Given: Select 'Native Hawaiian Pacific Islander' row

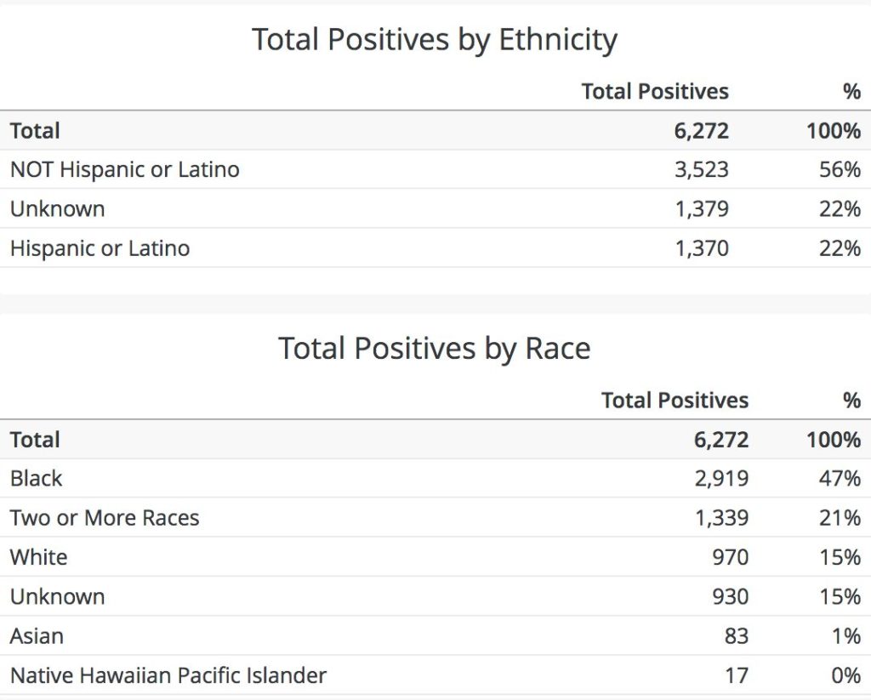Looking at the screenshot, I should tap(435, 675).
